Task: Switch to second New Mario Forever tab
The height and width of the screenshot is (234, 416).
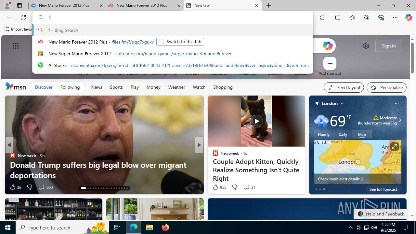Action: [145, 6]
